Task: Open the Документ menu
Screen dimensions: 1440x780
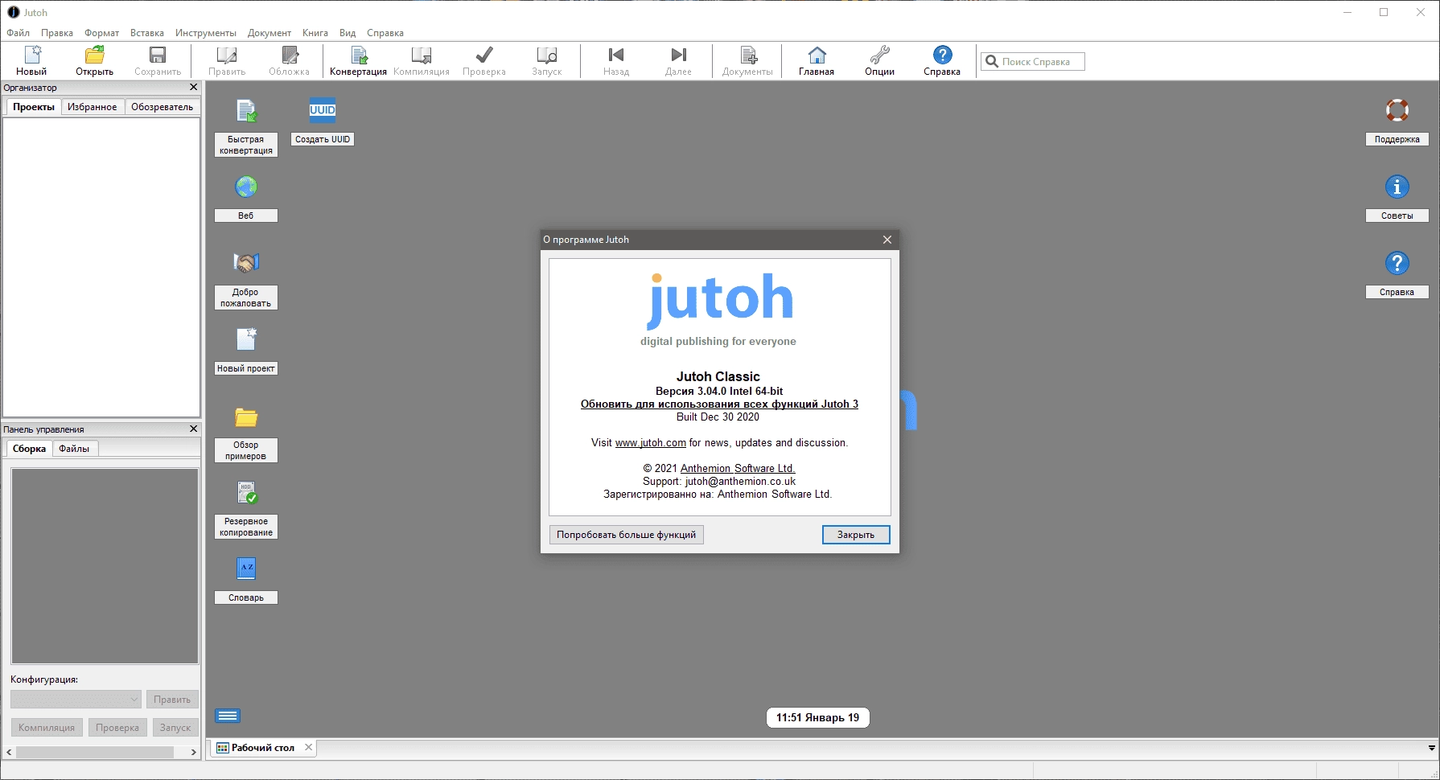Action: pyautogui.click(x=269, y=33)
